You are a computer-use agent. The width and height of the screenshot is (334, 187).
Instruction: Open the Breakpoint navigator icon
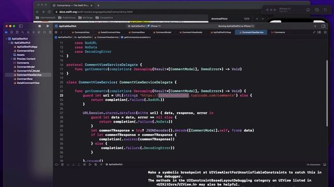[x=44, y=32]
